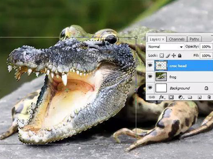Open the layer style fx menu
This screenshot has width=213, height=159.
pos(161,97)
